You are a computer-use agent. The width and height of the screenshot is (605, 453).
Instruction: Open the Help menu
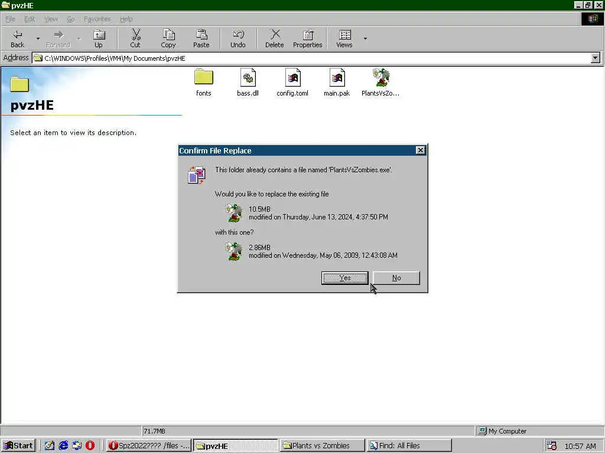(x=126, y=19)
